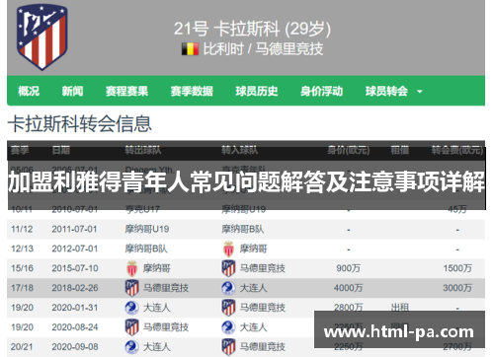This screenshot has width=494, height=357.
Task: Open 大连人 link in the 2020-01-31 row
Action: coord(156,308)
